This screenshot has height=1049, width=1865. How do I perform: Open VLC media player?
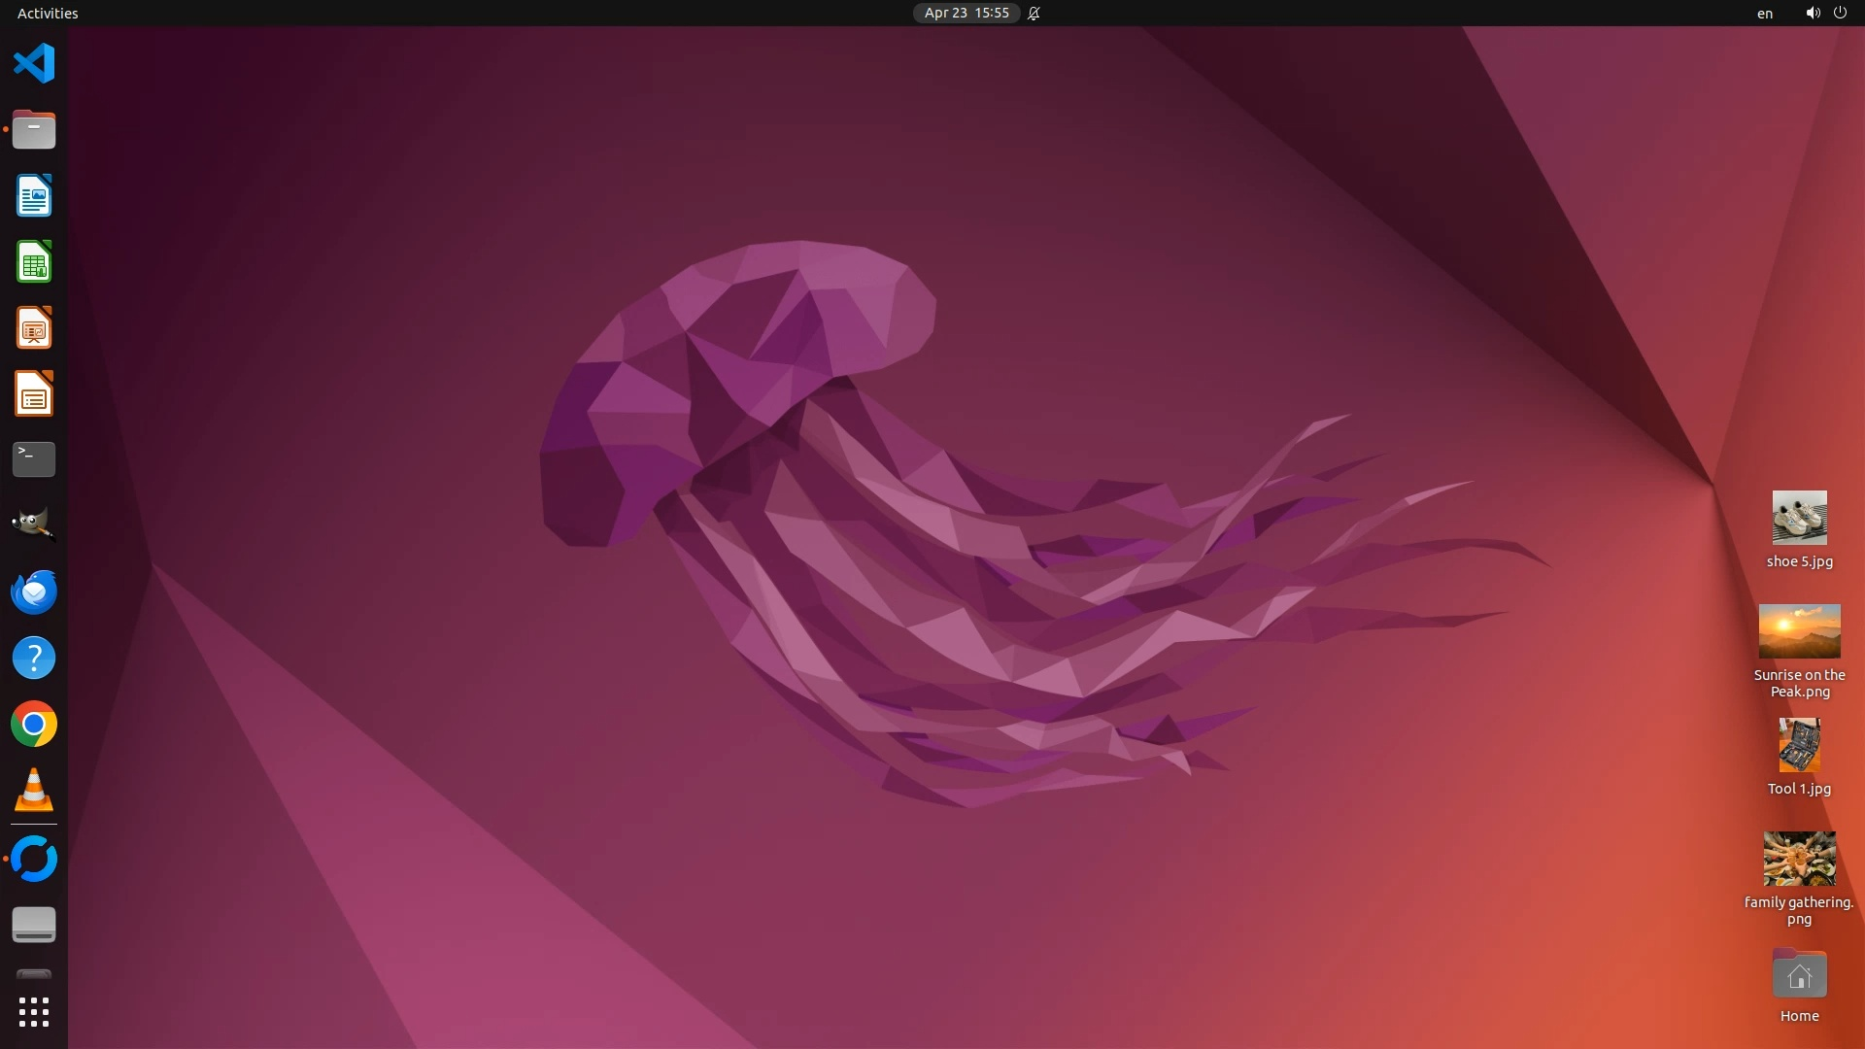pos(34,791)
